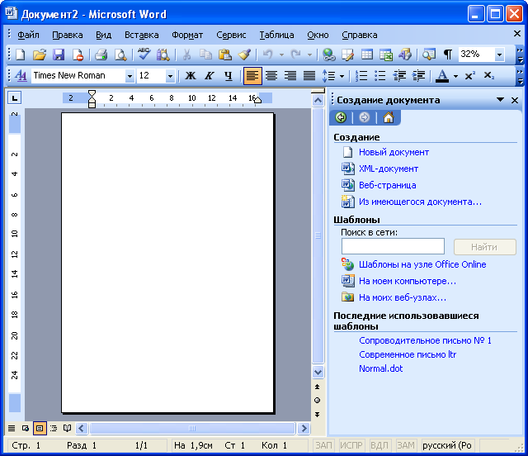Image resolution: width=528 pixels, height=456 pixels.
Task: Toggle the Document Map icon
Action: point(429,55)
